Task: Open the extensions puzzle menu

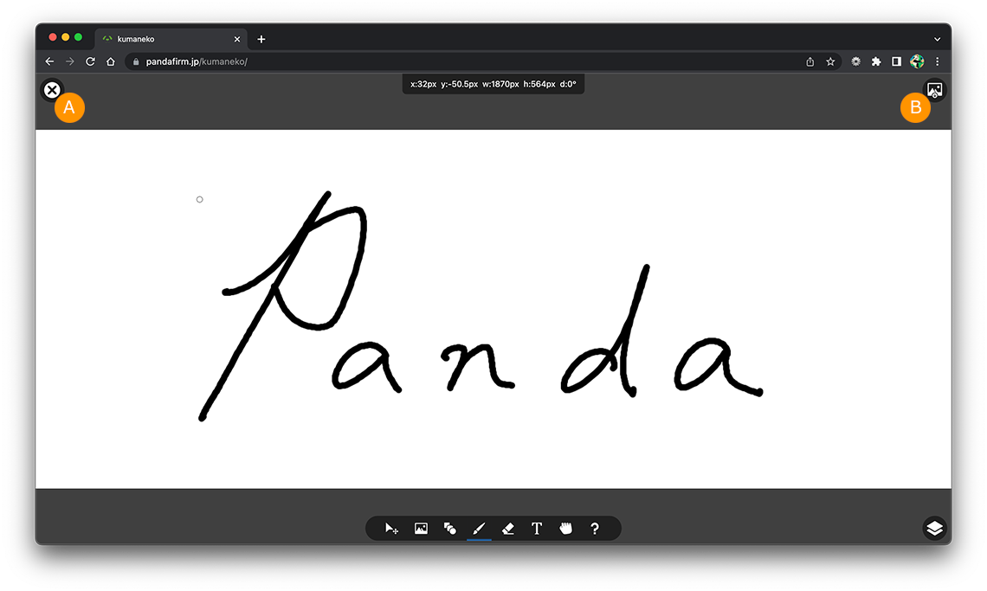Action: pos(876,61)
